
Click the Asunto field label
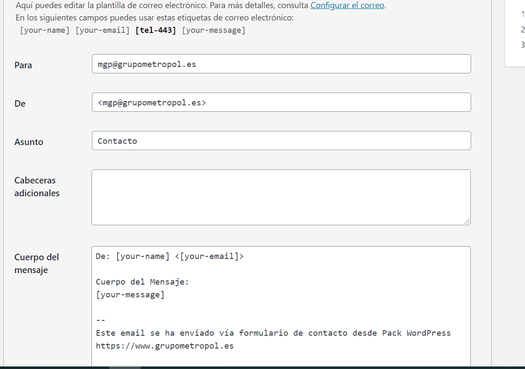(x=29, y=142)
